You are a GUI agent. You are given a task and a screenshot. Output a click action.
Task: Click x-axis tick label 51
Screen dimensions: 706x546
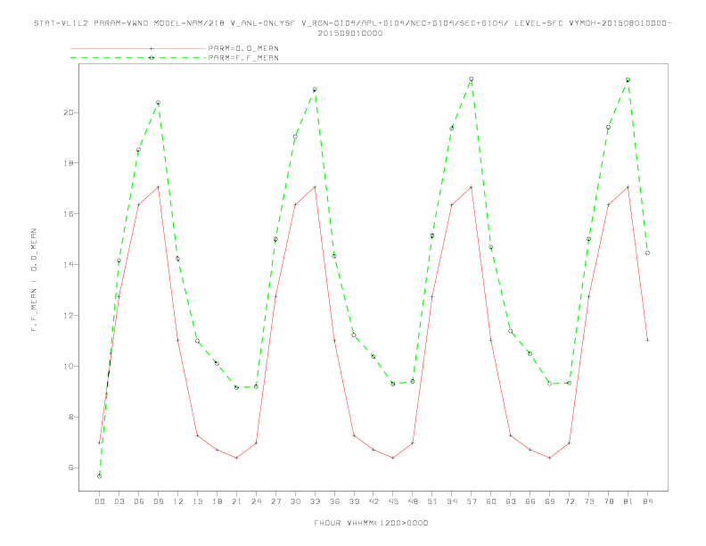432,501
